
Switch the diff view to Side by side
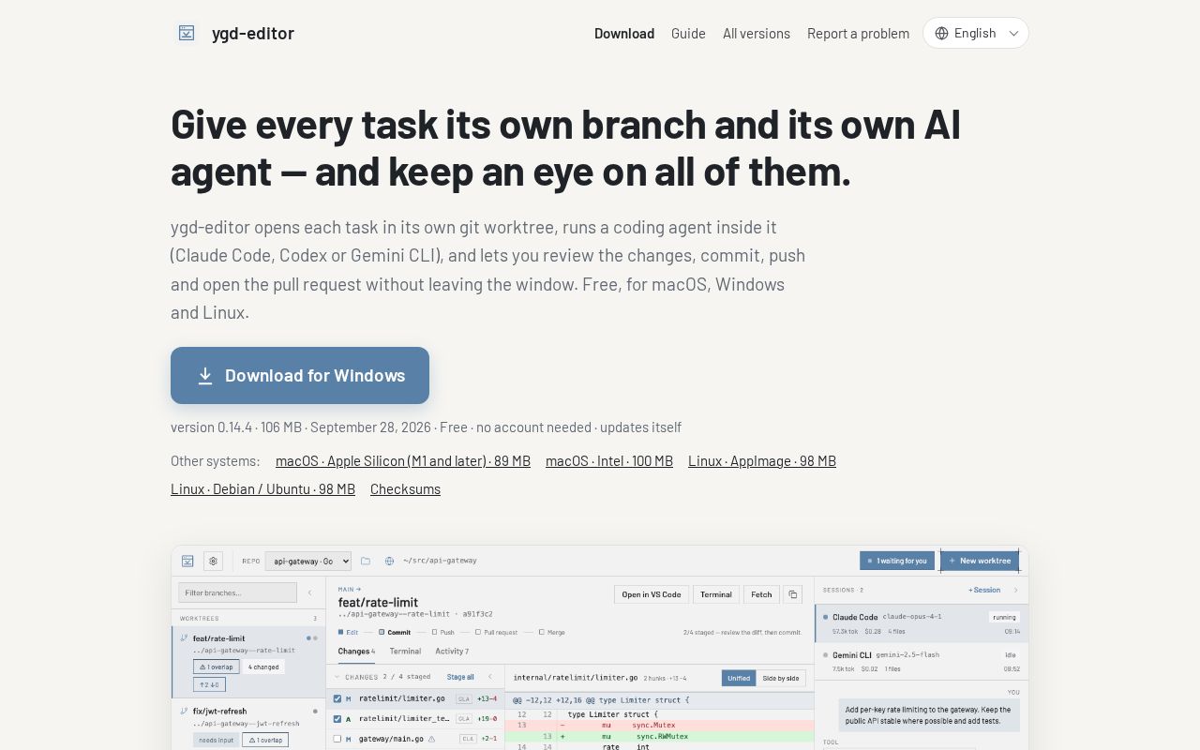click(x=781, y=678)
